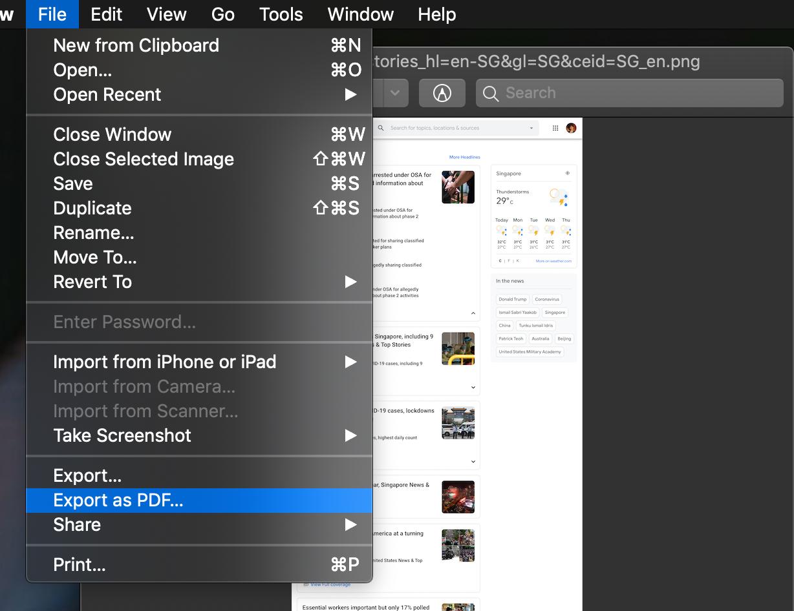Open the Tools menu in the menu bar
794x611 pixels.
tap(281, 14)
